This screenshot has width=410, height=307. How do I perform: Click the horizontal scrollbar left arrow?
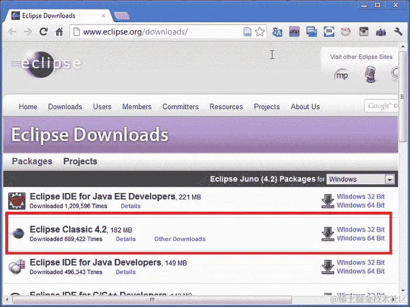[x=7, y=299]
